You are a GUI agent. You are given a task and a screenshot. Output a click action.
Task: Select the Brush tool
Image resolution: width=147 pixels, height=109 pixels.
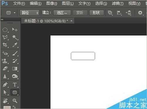click(x=15, y=53)
